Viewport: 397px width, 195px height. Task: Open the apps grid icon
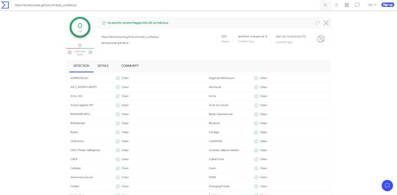pos(347,5)
